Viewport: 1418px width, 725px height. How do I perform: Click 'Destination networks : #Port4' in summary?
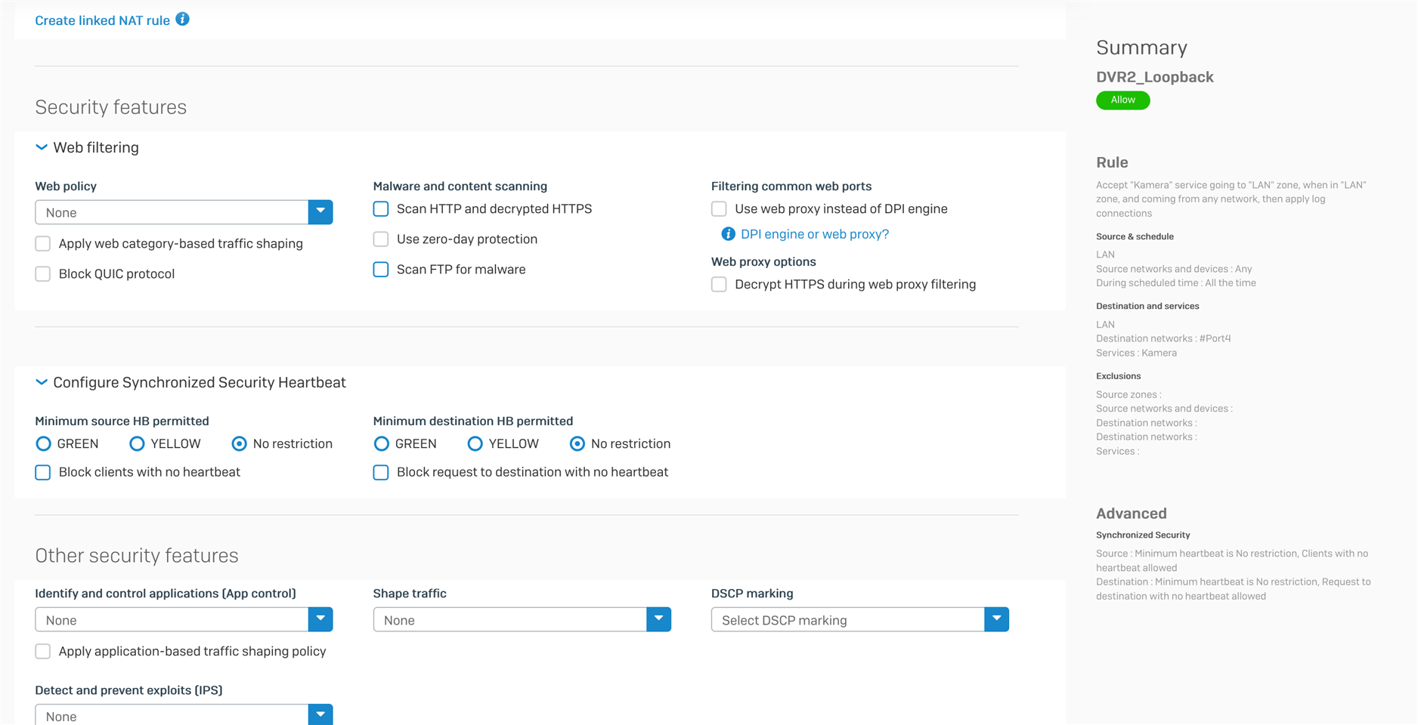pos(1163,338)
